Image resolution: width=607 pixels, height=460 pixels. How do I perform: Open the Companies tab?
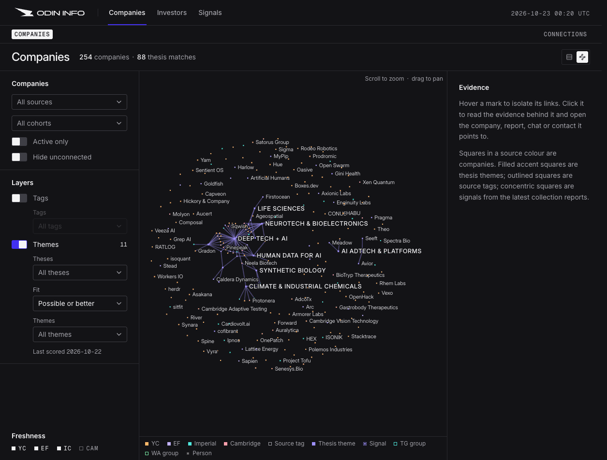(x=127, y=13)
